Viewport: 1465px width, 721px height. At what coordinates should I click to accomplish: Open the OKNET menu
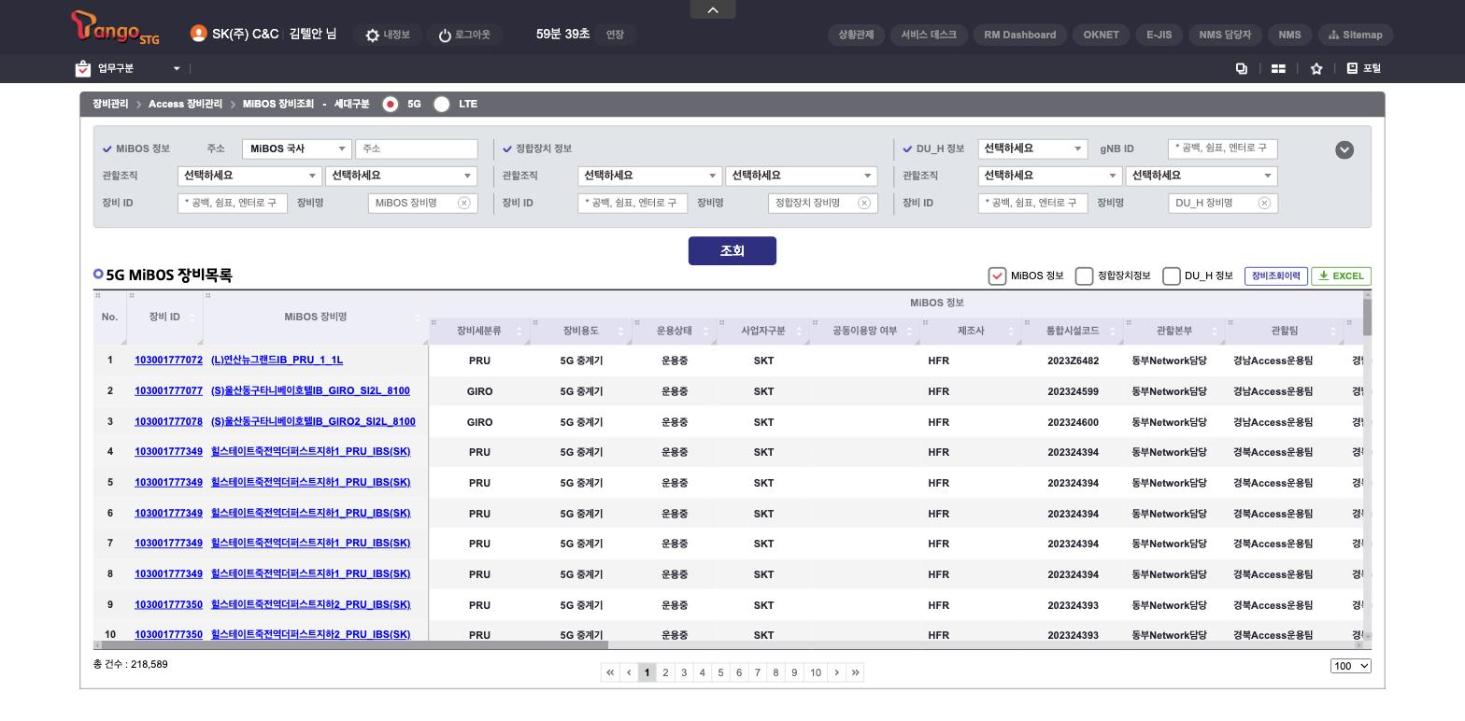1101,35
